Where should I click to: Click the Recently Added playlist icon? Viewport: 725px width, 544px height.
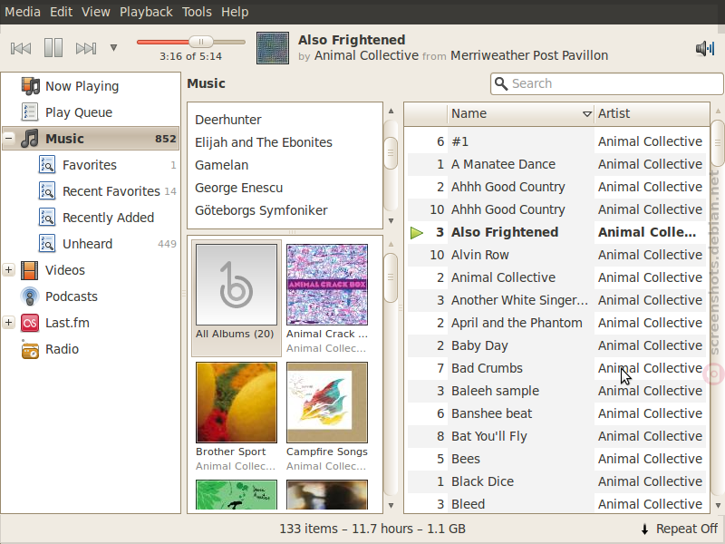[47, 218]
